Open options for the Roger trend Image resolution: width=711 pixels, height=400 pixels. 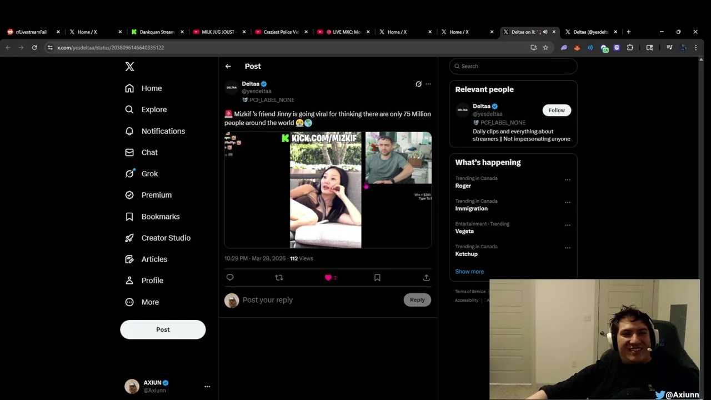pyautogui.click(x=568, y=179)
